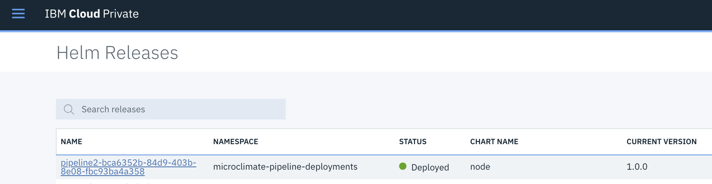The width and height of the screenshot is (712, 184).
Task: Click the green Deployed status dot
Action: (403, 166)
